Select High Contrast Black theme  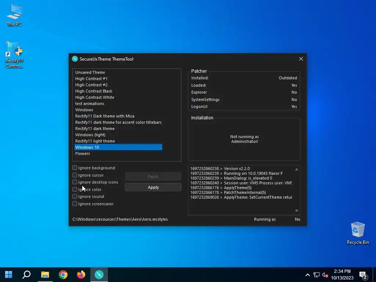(94, 91)
